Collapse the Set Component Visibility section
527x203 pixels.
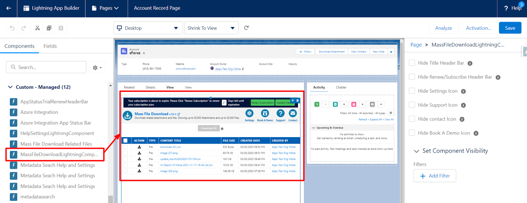[416, 151]
